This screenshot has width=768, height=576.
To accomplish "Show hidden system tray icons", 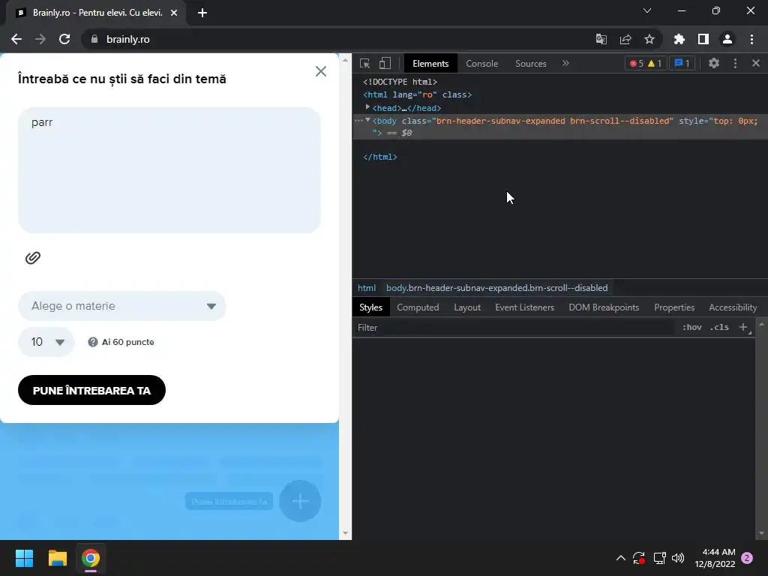I will (x=620, y=558).
